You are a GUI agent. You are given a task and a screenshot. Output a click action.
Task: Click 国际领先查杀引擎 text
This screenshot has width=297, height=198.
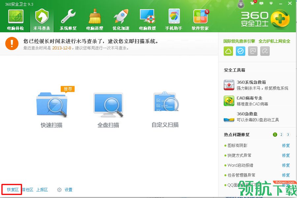coord(239,41)
